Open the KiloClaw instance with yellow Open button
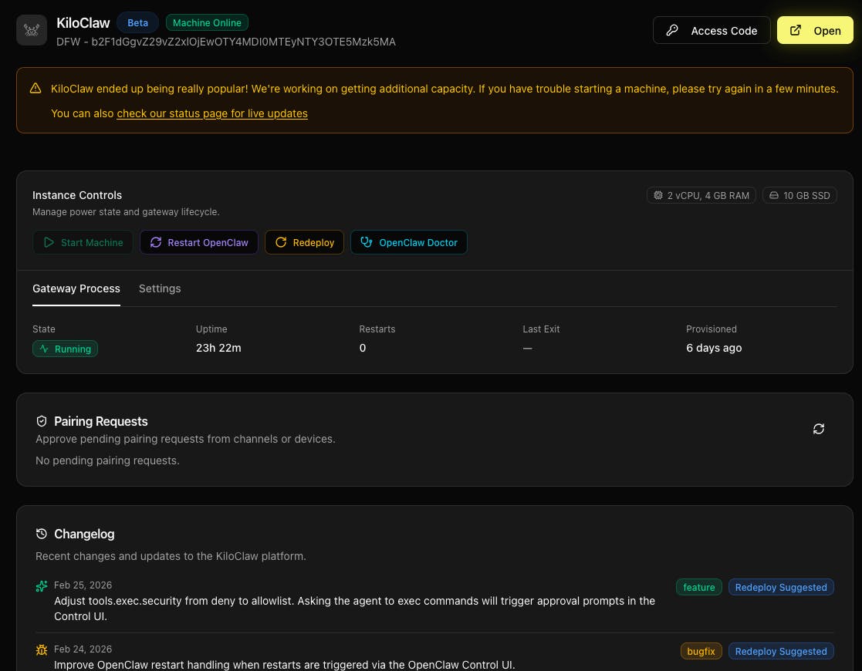The image size is (862, 671). [815, 31]
